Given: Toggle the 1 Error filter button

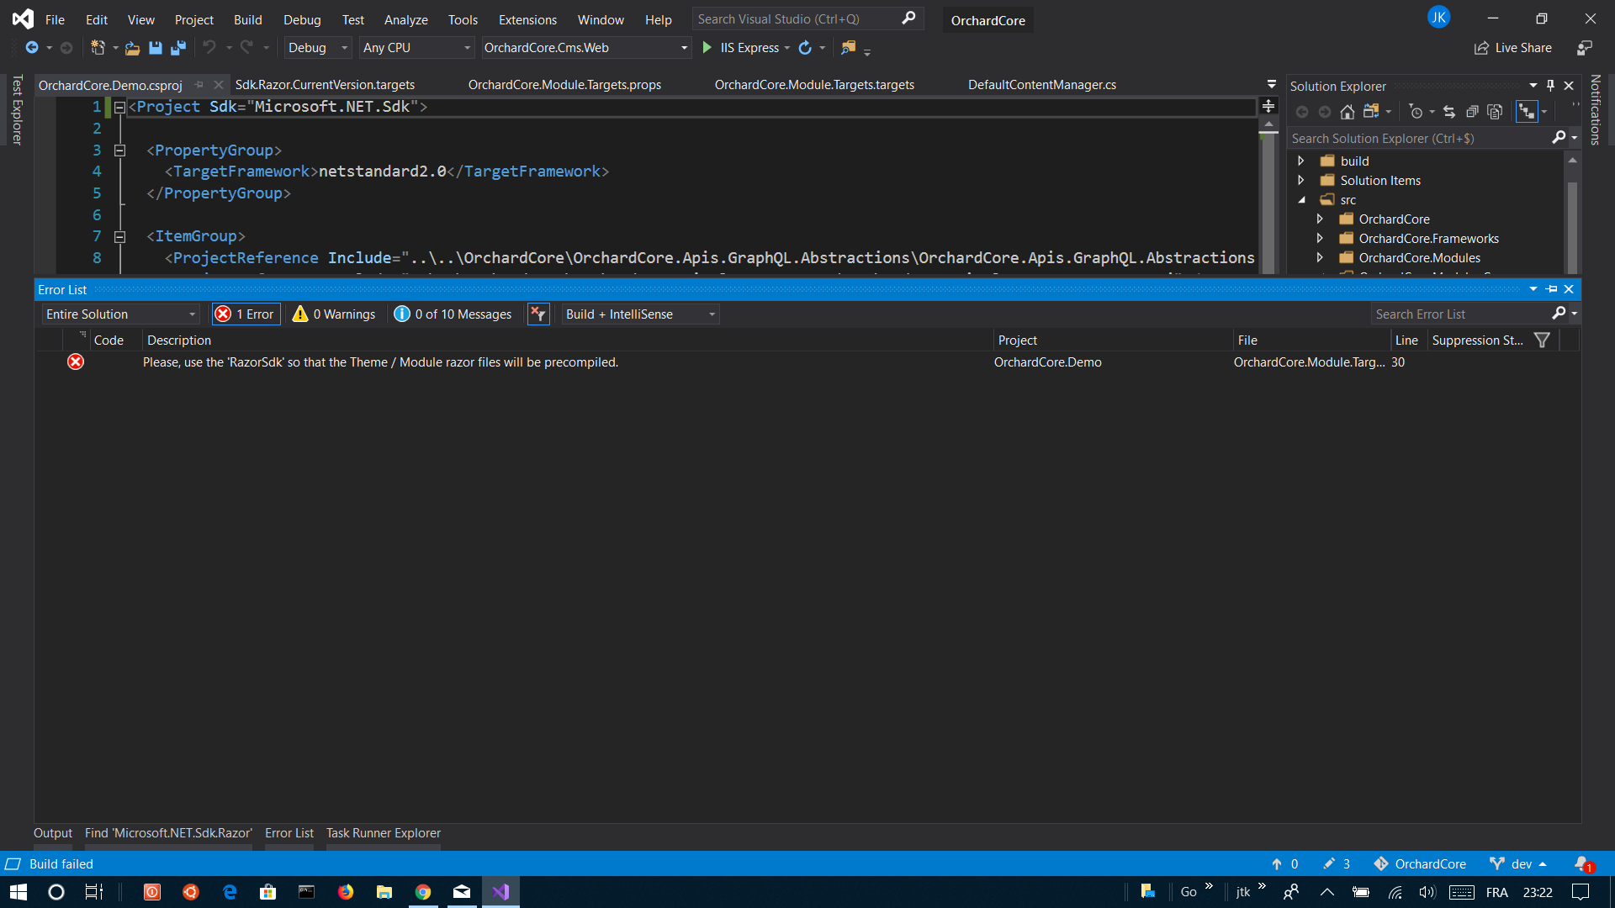Looking at the screenshot, I should click(x=246, y=314).
